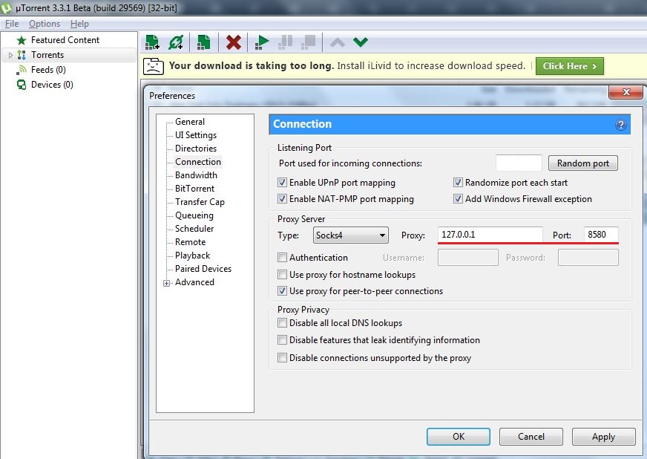Select Connection preferences category
The width and height of the screenshot is (647, 459).
[198, 161]
